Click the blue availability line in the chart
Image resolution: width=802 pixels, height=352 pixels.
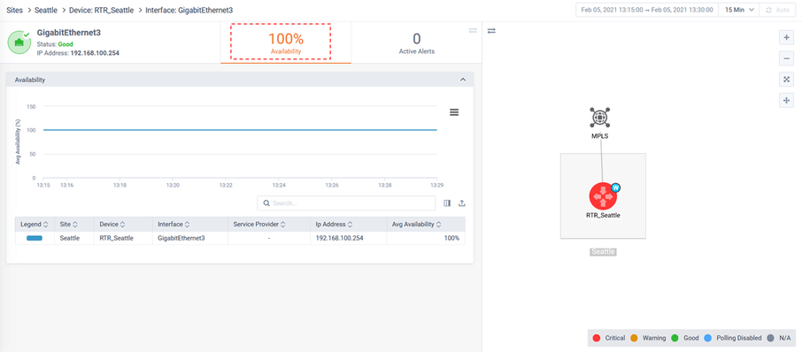tap(240, 130)
